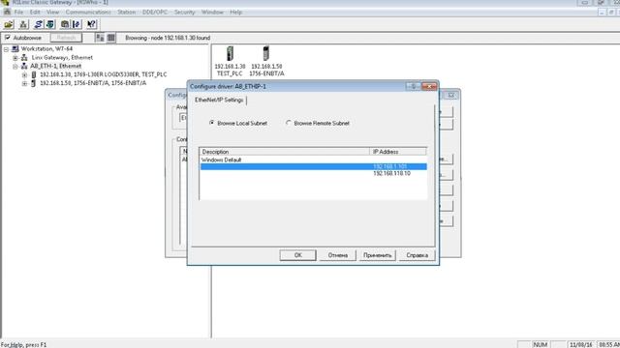Open the View menu
The height and width of the screenshot is (348, 620).
point(52,13)
